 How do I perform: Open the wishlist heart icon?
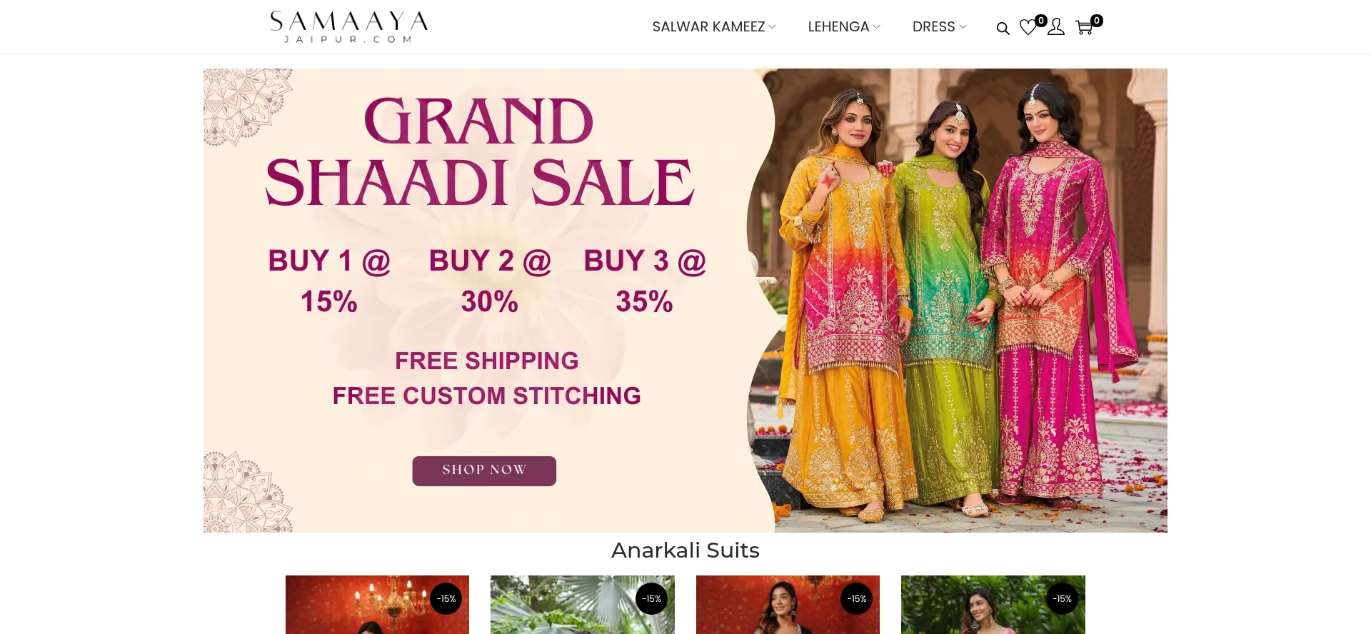[1028, 27]
